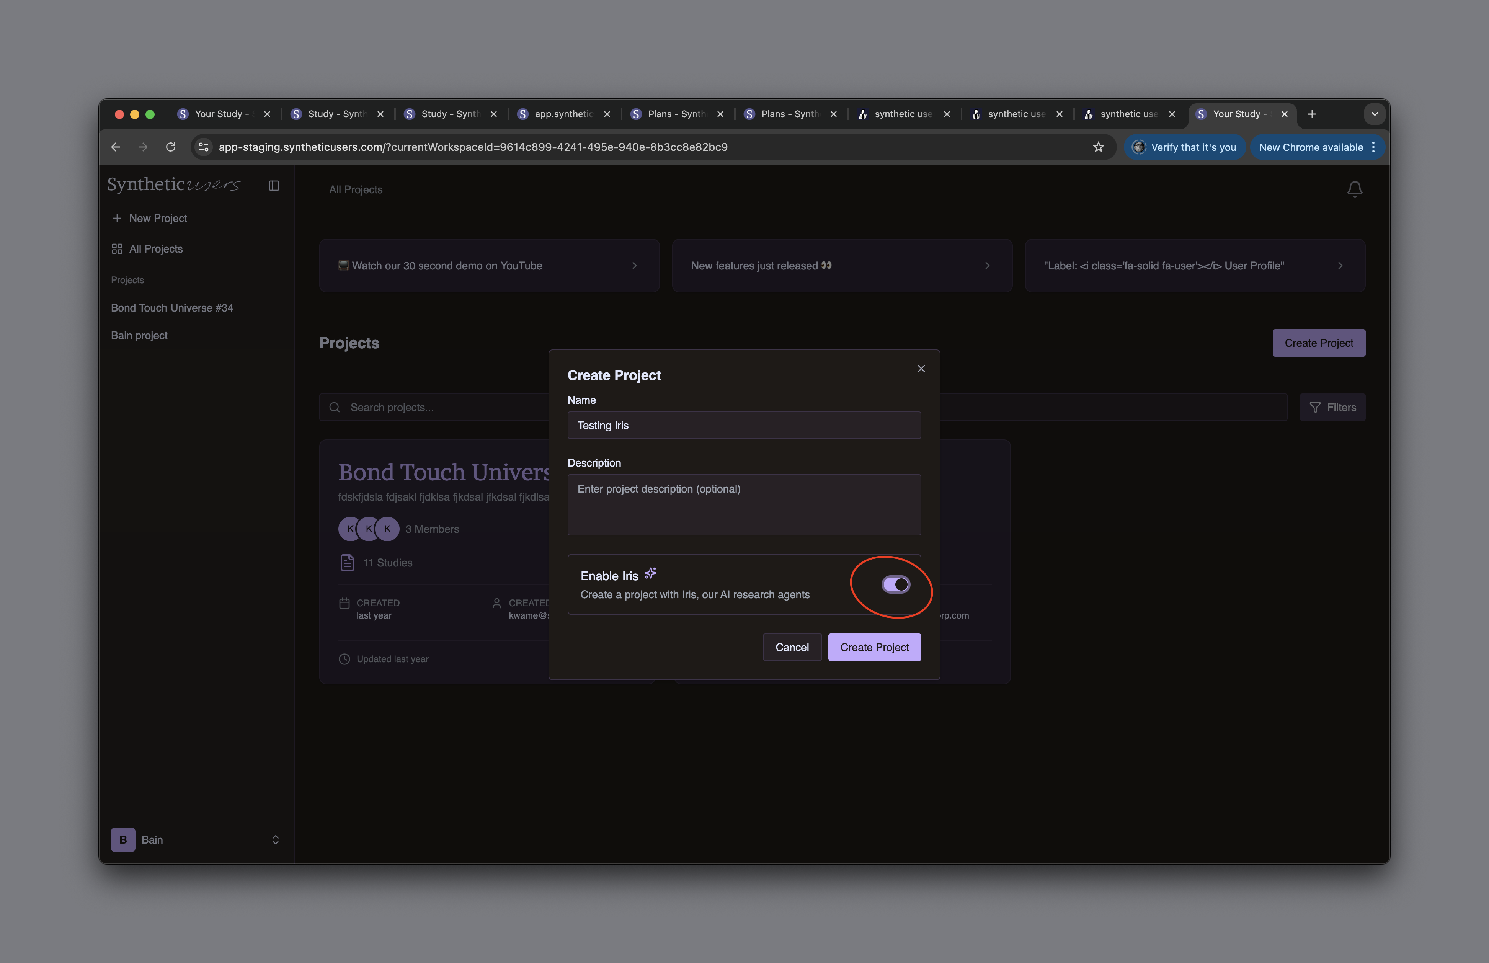Click Cancel in the dialog
The image size is (1489, 963).
pyautogui.click(x=792, y=647)
